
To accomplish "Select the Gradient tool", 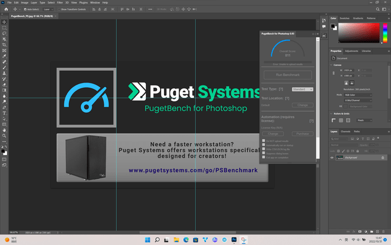I will 4,91.
